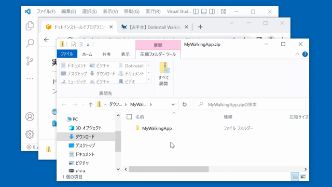Open VS Code 編集(E) menu
Image resolution: width=332 pixels, height=187 pixels.
[x=68, y=11]
